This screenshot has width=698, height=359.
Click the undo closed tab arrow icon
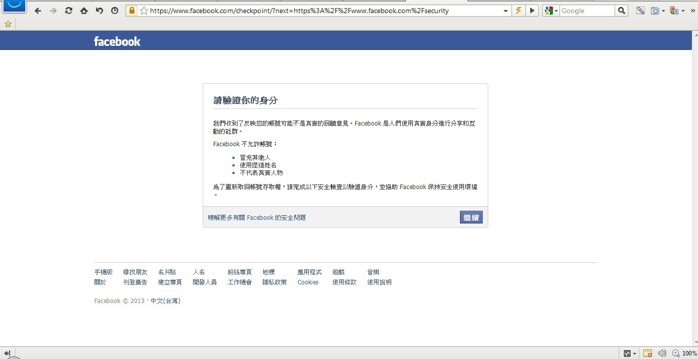(x=100, y=11)
